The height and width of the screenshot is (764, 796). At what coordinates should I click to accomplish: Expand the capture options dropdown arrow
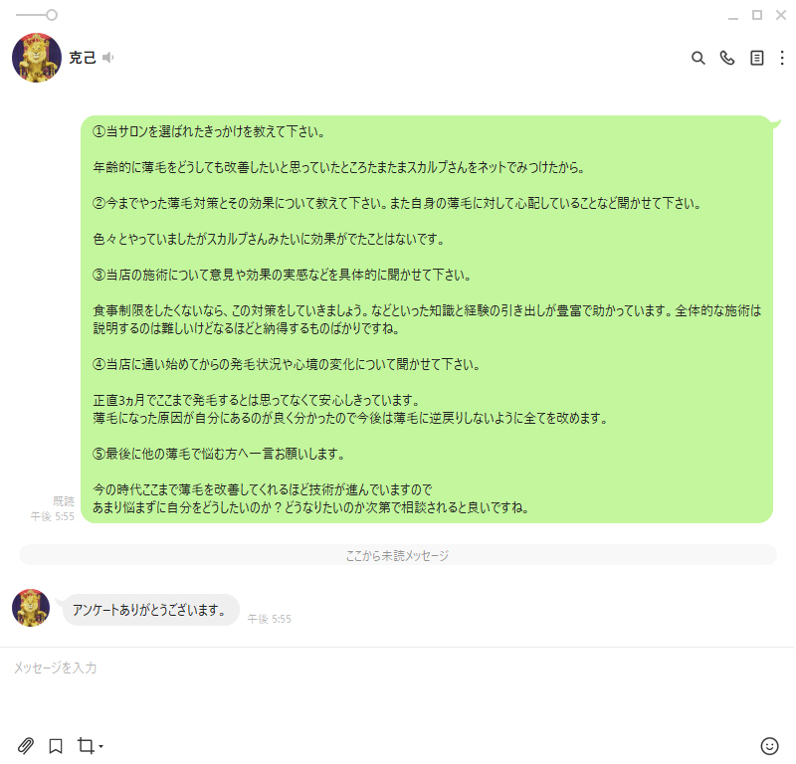click(101, 746)
